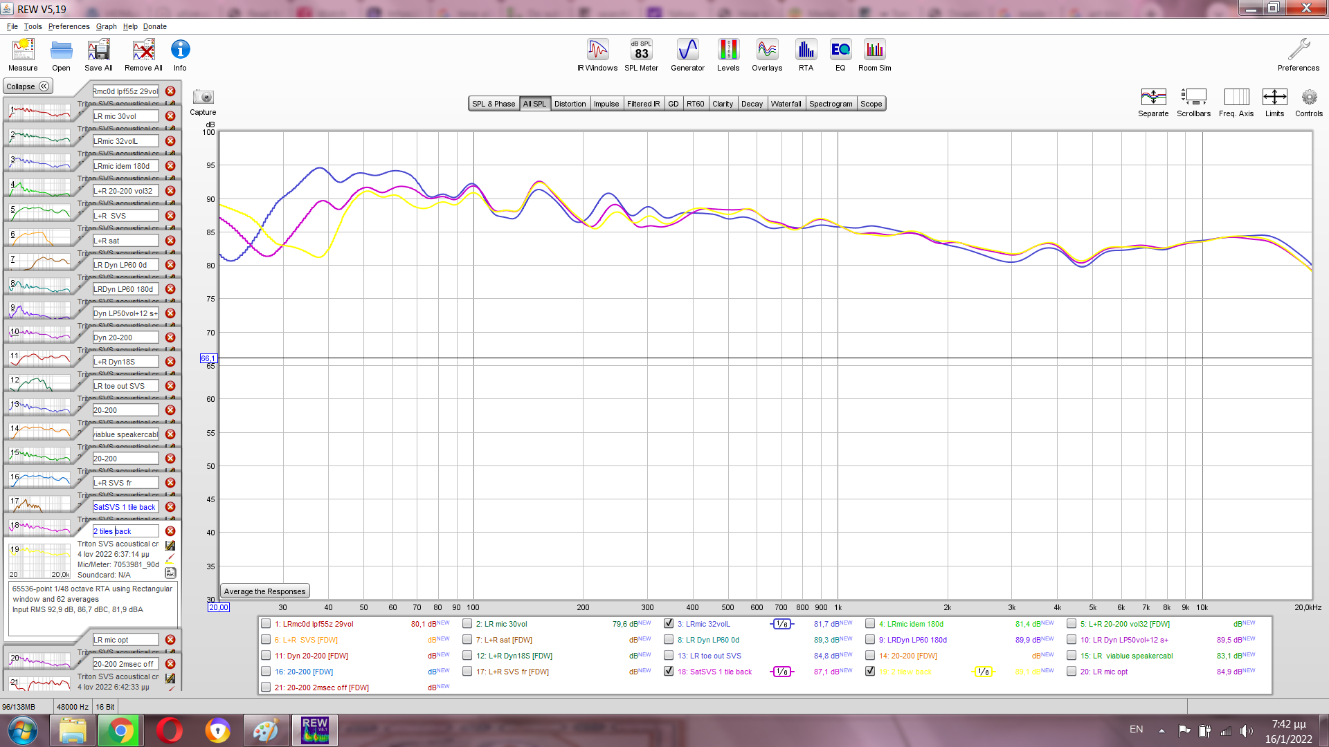
Task: Switch to the Waterfall tab
Action: click(786, 104)
